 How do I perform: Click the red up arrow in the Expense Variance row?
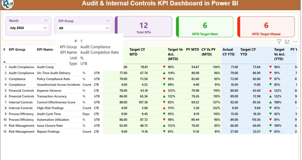point(164,91)
